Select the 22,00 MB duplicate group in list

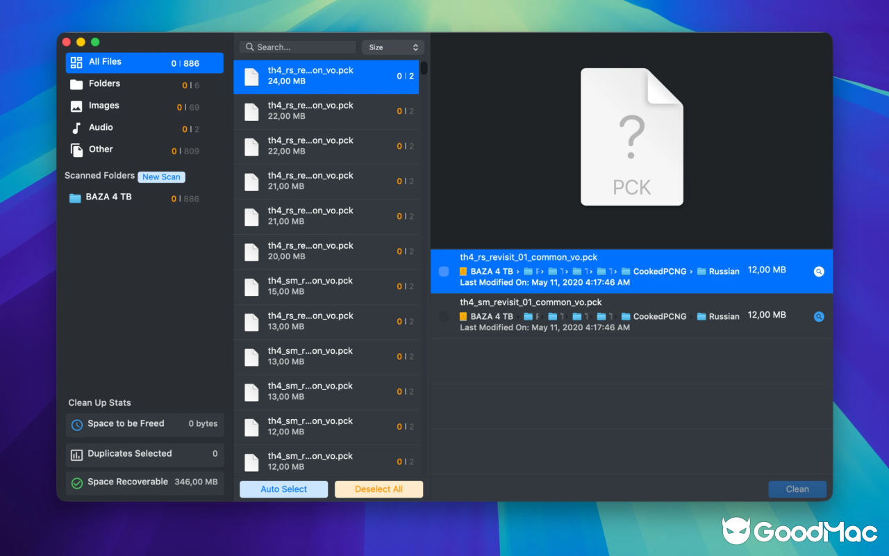pyautogui.click(x=326, y=111)
